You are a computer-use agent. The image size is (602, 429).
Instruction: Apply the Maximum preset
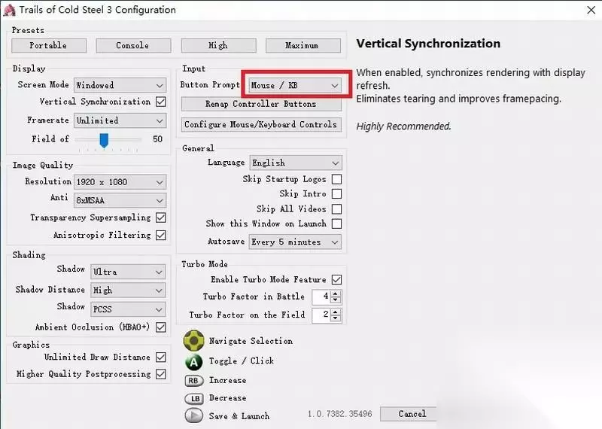tap(303, 46)
